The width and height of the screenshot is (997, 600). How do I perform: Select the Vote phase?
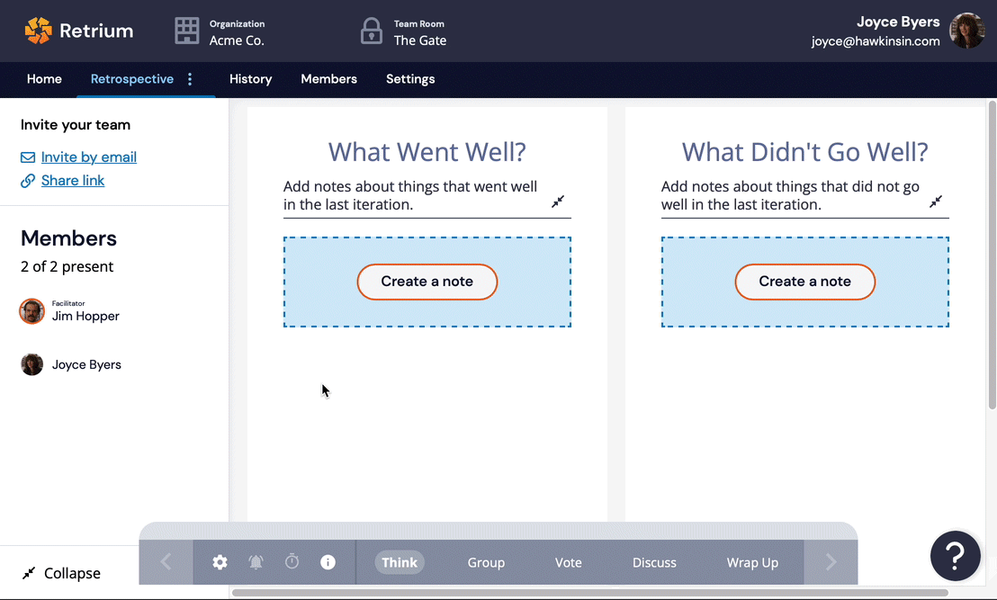tap(568, 562)
